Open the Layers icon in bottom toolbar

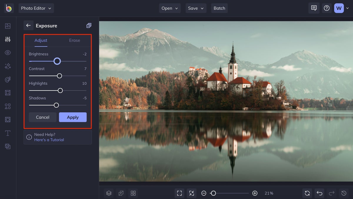[109, 193]
